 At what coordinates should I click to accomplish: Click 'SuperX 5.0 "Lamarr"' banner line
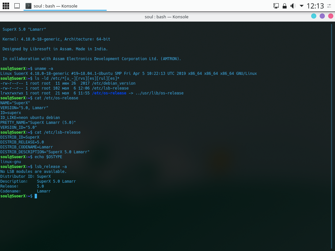coord(24,29)
